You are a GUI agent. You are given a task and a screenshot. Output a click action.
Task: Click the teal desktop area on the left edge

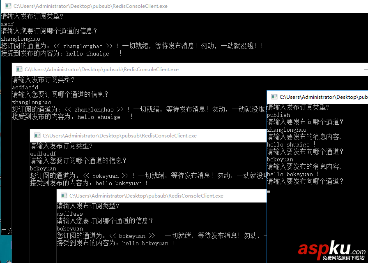click(6, 247)
